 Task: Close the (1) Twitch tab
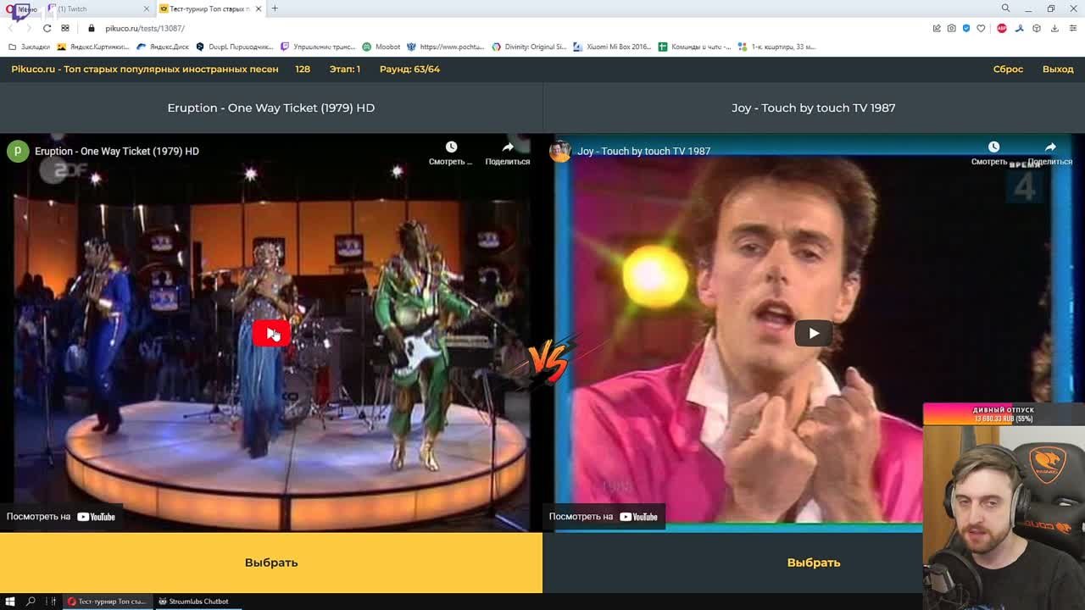click(x=146, y=8)
